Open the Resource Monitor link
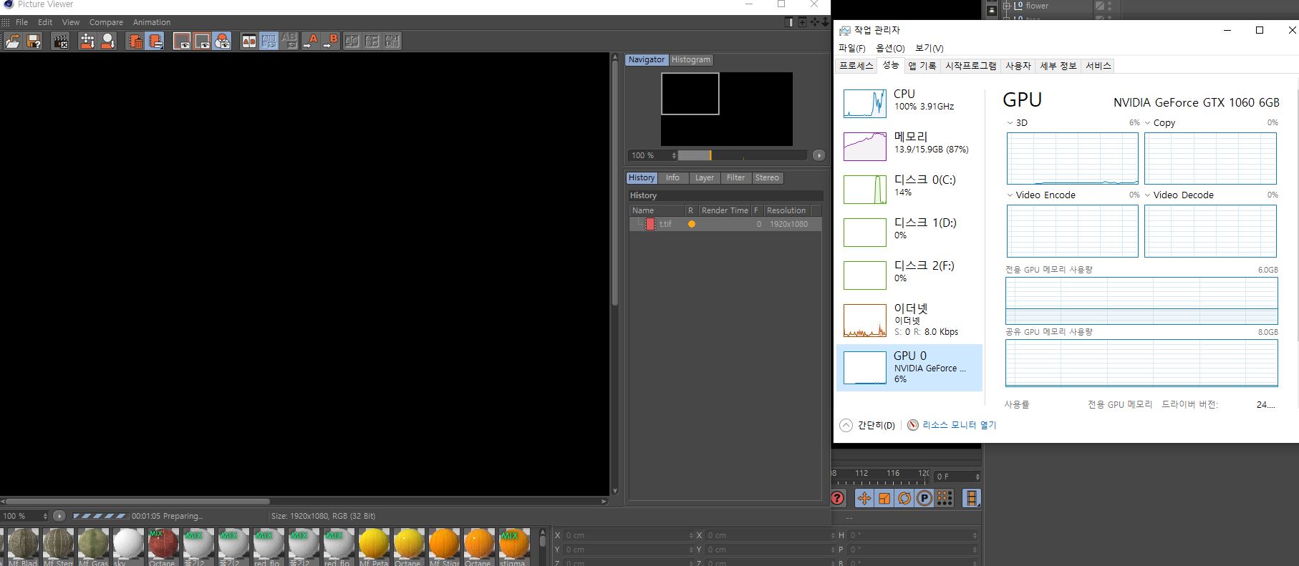 click(x=958, y=425)
